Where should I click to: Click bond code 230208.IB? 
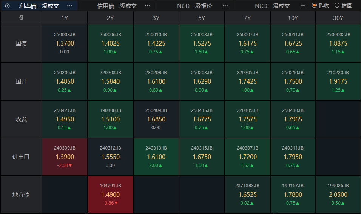[156, 73]
